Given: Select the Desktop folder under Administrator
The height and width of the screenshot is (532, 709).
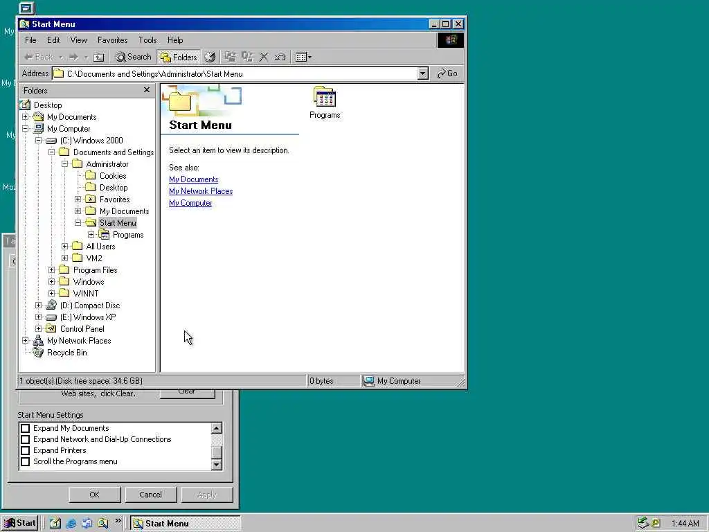Looking at the screenshot, I should (114, 187).
